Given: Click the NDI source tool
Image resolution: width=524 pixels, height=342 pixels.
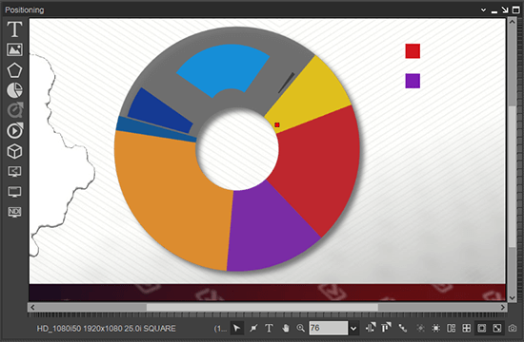Looking at the screenshot, I should point(14,212).
